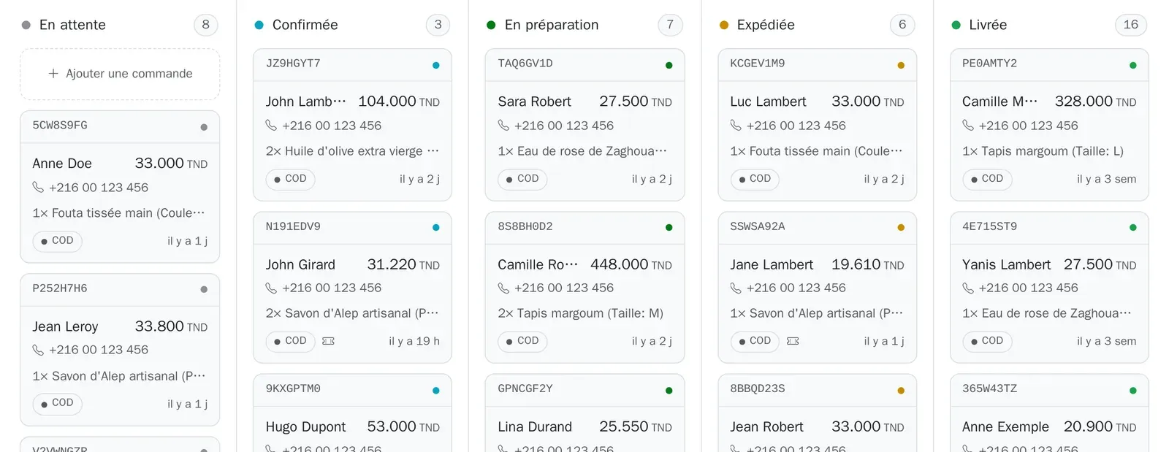
Task: Click COD badge on Yanis Lambert card
Action: click(x=987, y=341)
